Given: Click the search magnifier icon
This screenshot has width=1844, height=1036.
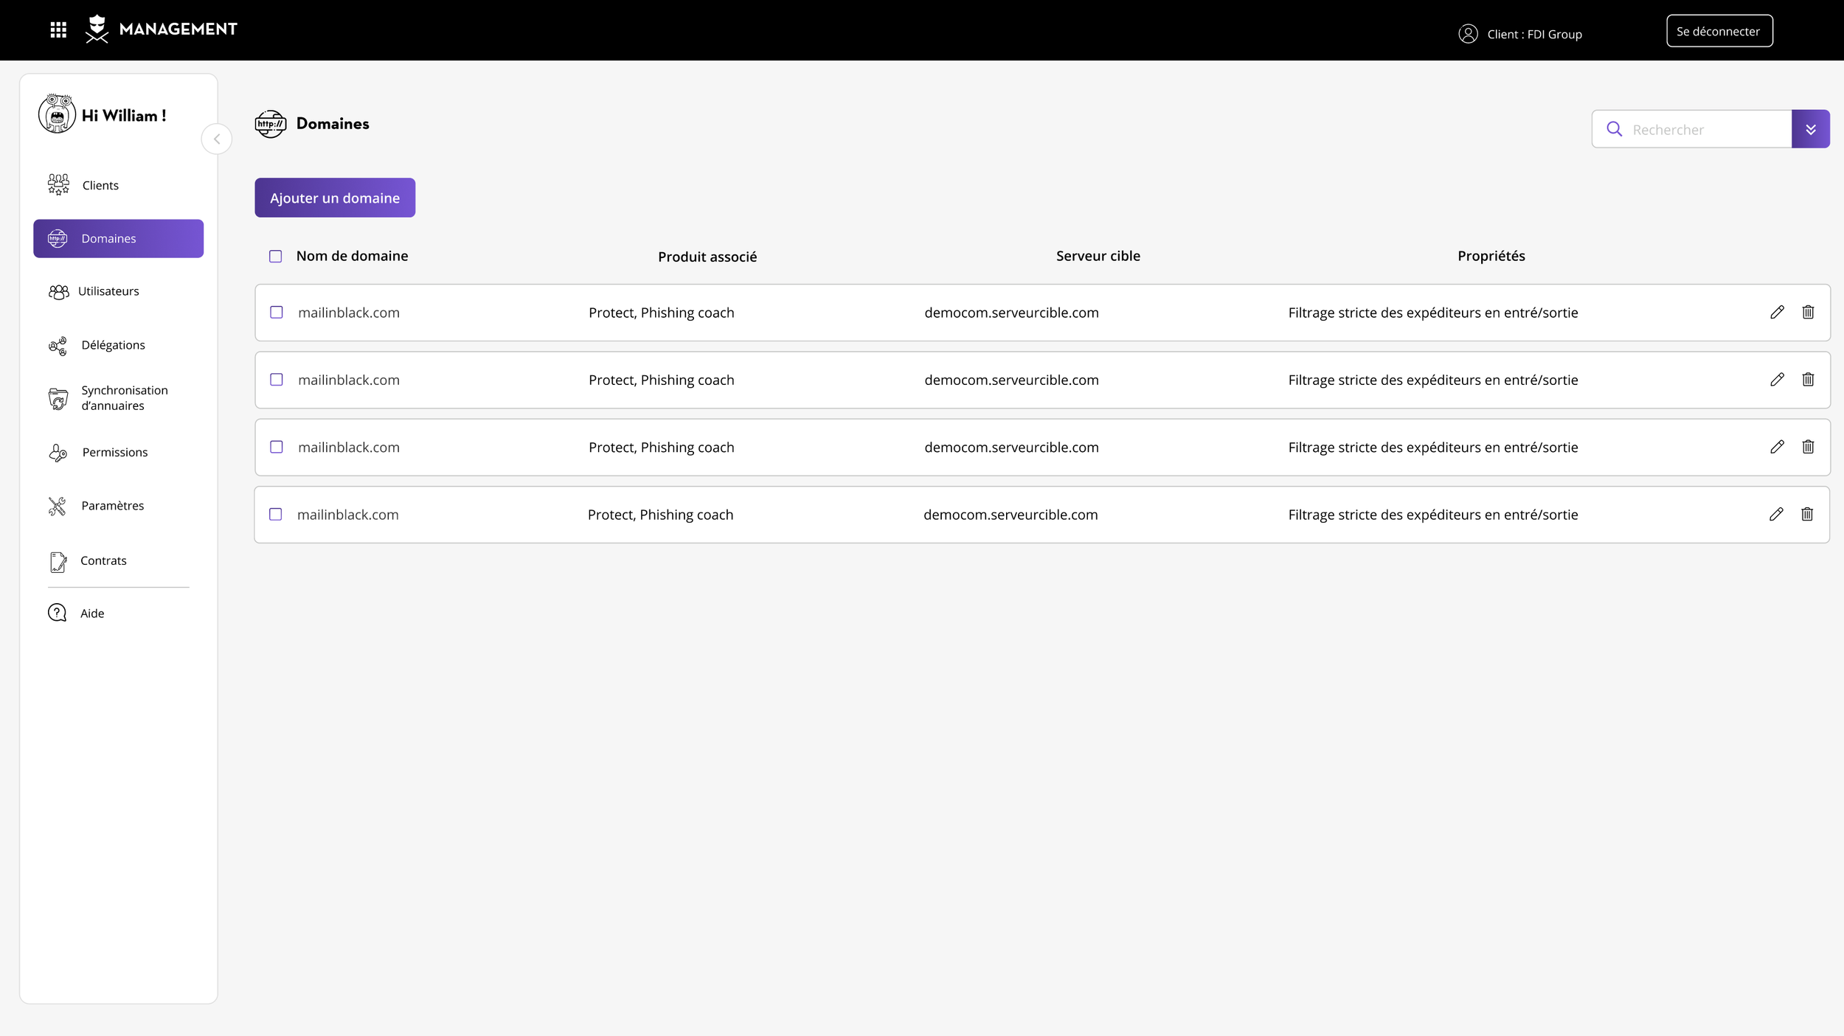Looking at the screenshot, I should tap(1614, 129).
